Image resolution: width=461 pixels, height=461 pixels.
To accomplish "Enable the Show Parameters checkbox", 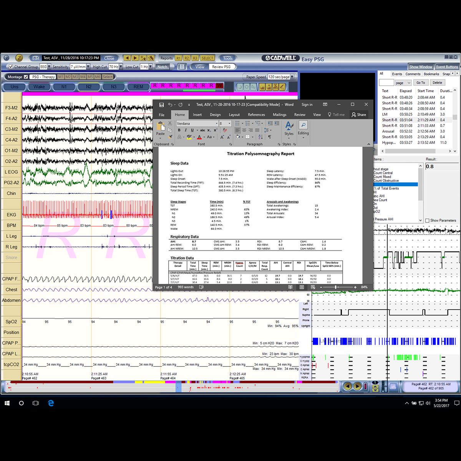I will tap(427, 220).
